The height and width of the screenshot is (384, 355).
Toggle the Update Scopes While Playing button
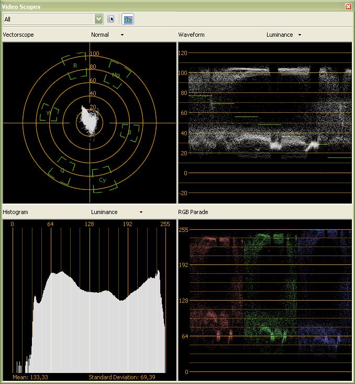point(128,19)
